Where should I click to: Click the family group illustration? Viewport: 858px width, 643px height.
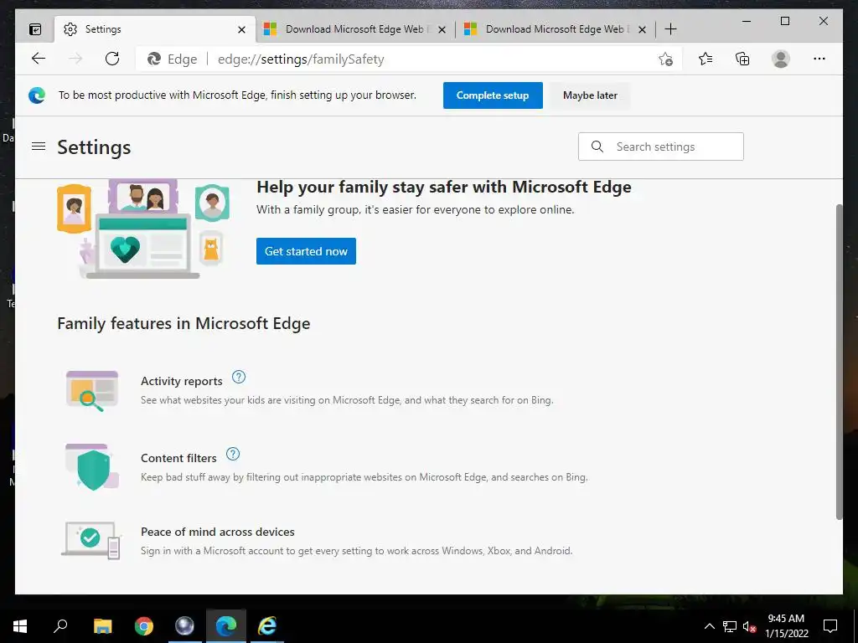[x=143, y=229]
